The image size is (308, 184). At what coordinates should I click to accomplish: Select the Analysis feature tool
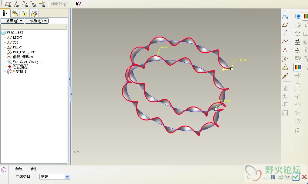tap(285, 67)
